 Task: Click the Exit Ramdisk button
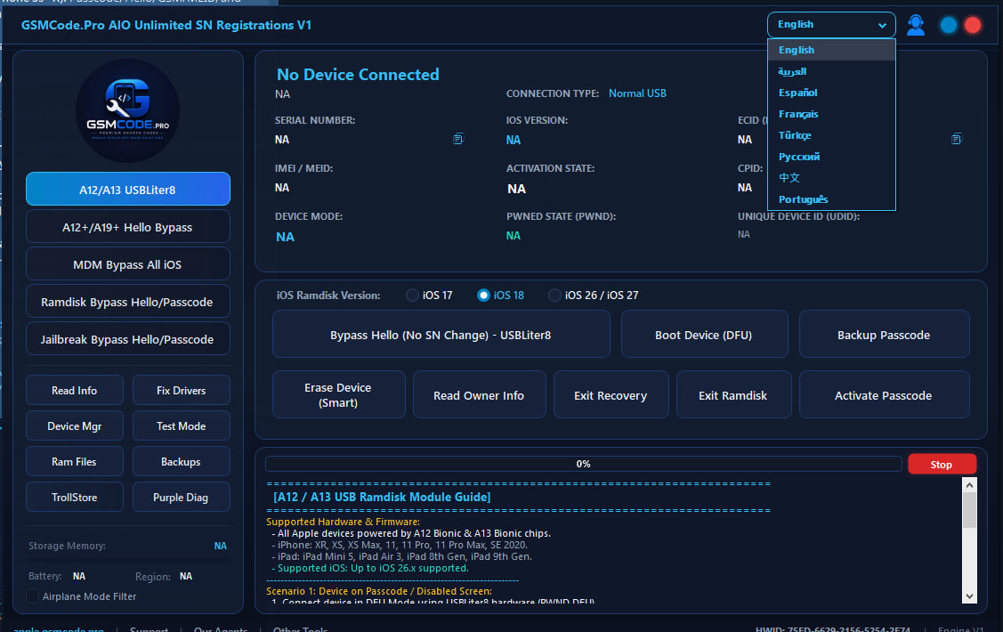tap(733, 394)
